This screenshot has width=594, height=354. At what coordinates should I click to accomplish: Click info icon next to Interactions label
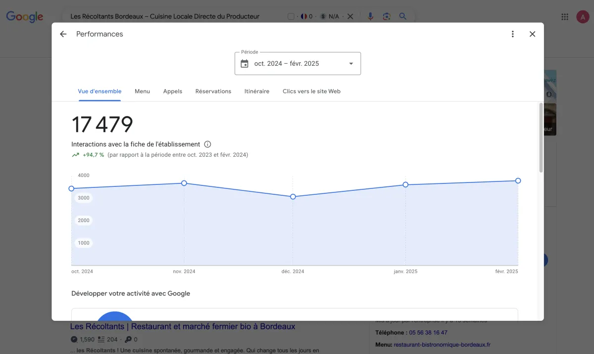tap(207, 144)
